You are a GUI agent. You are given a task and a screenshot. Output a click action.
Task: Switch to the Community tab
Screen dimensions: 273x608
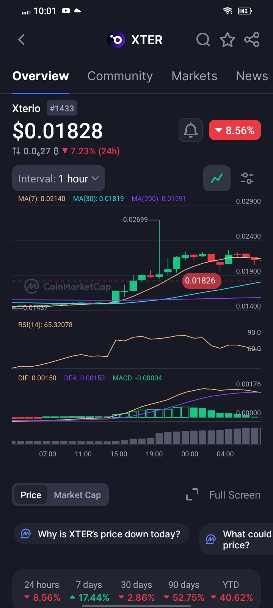(120, 76)
